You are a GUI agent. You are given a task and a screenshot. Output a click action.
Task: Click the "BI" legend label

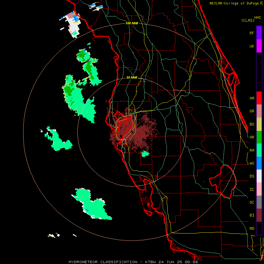(252, 215)
